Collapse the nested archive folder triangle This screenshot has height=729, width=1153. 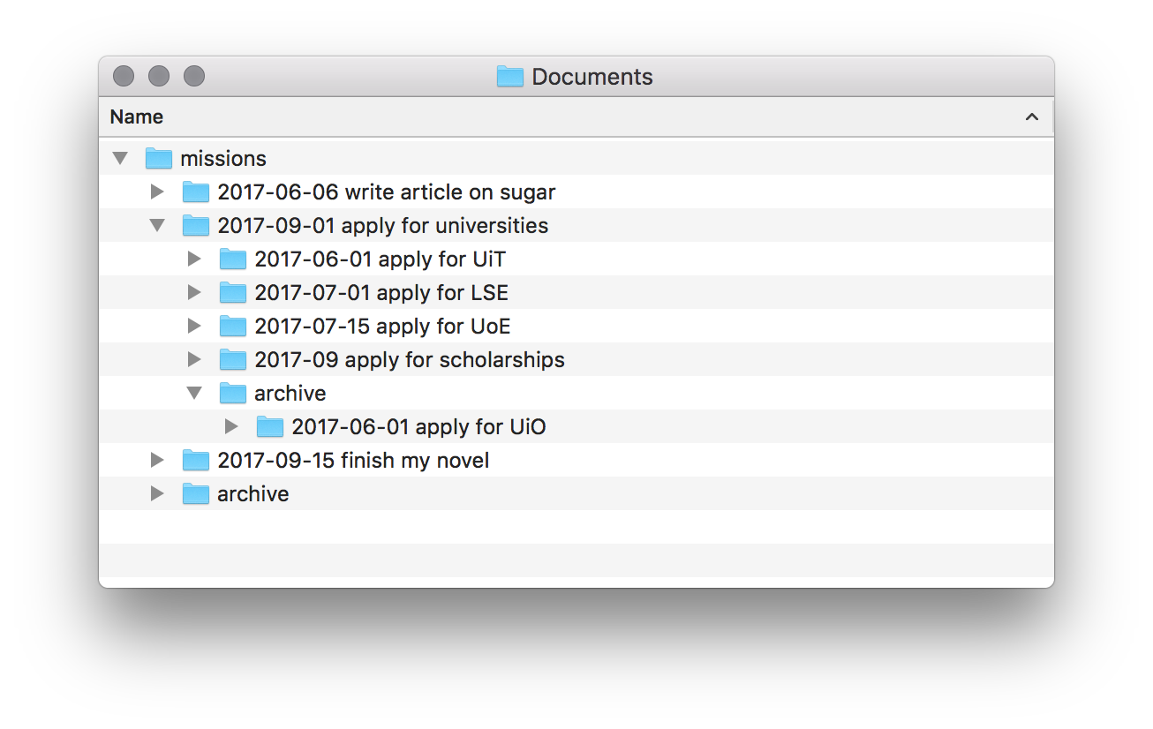(x=194, y=394)
